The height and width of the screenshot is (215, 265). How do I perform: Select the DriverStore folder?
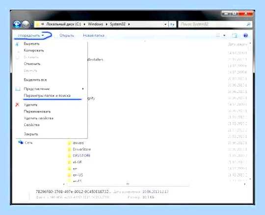pos(81,149)
